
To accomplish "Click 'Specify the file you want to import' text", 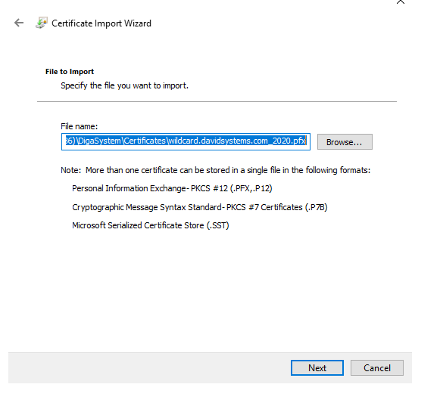I will click(x=125, y=85).
